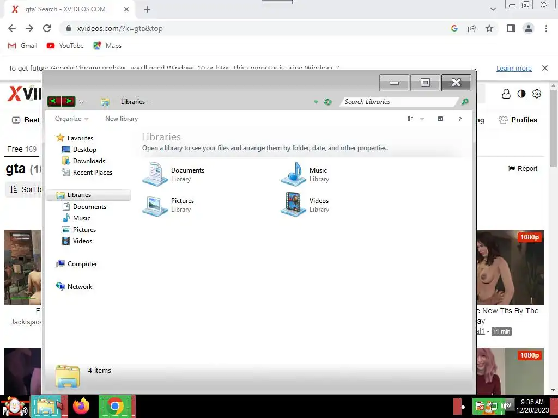
Task: Click Learn more on Chrome update notice
Action: click(514, 68)
